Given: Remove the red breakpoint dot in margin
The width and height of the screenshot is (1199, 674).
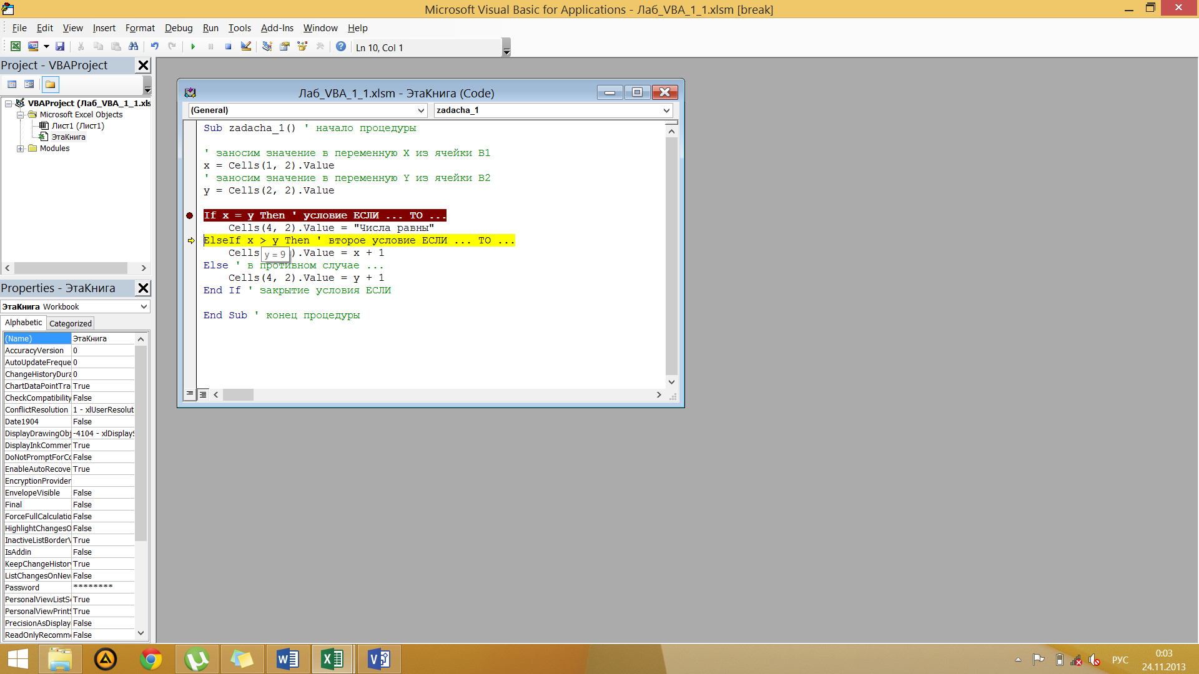Looking at the screenshot, I should [190, 216].
